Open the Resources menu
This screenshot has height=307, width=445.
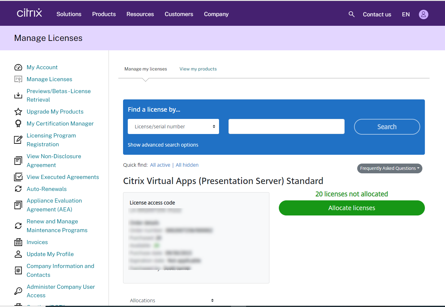tap(140, 14)
